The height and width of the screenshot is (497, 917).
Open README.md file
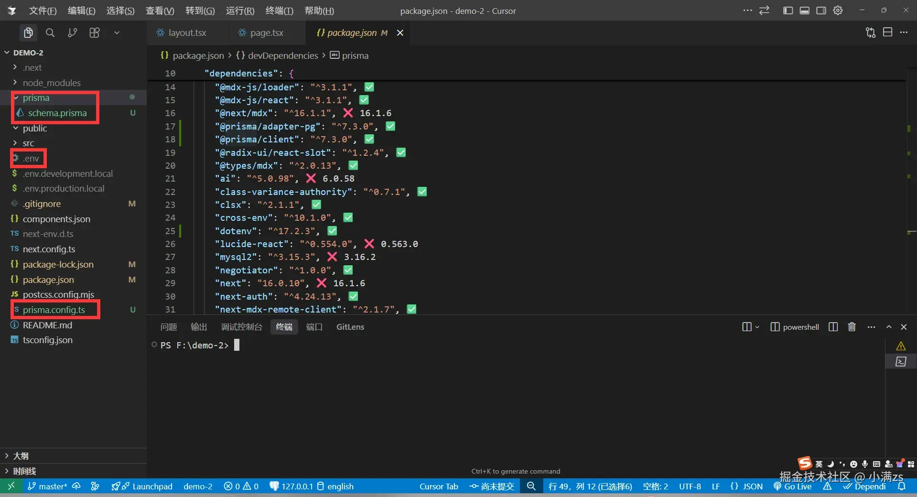coord(47,325)
